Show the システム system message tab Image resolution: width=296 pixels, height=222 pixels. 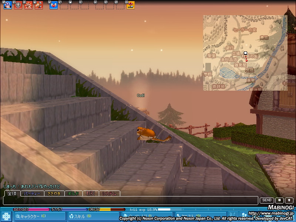tap(109, 193)
